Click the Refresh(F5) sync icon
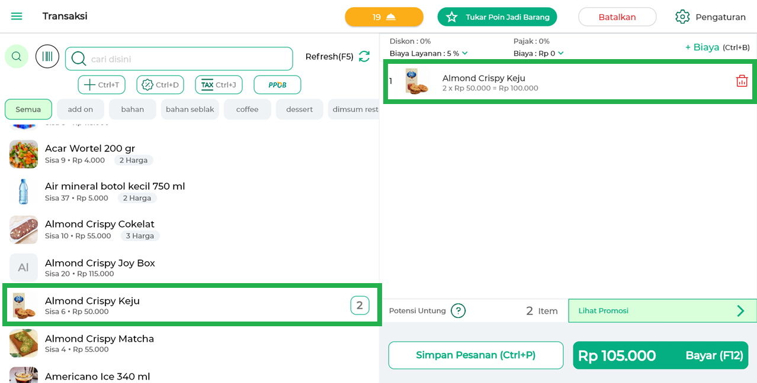This screenshot has width=757, height=383. pos(364,56)
